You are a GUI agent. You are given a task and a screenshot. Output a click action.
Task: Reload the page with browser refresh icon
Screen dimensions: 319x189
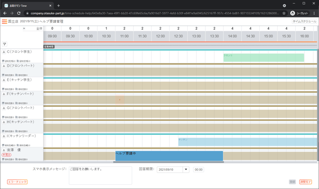pyautogui.click(x=19, y=13)
